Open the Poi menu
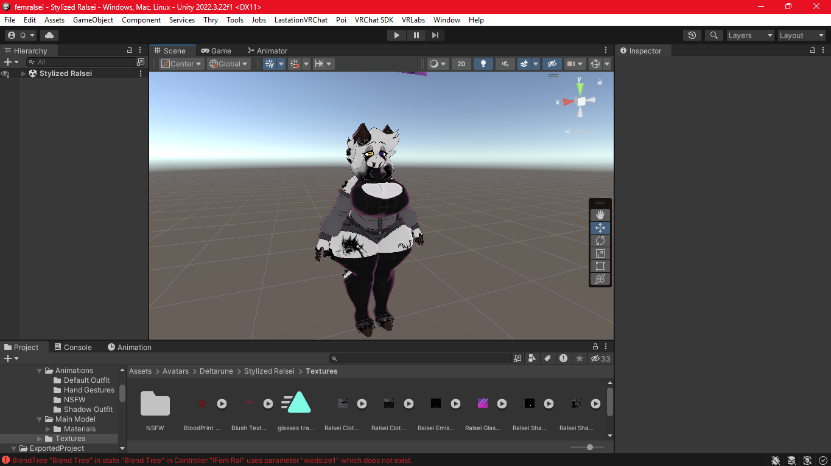Screen dimensions: 831x466 point(341,20)
